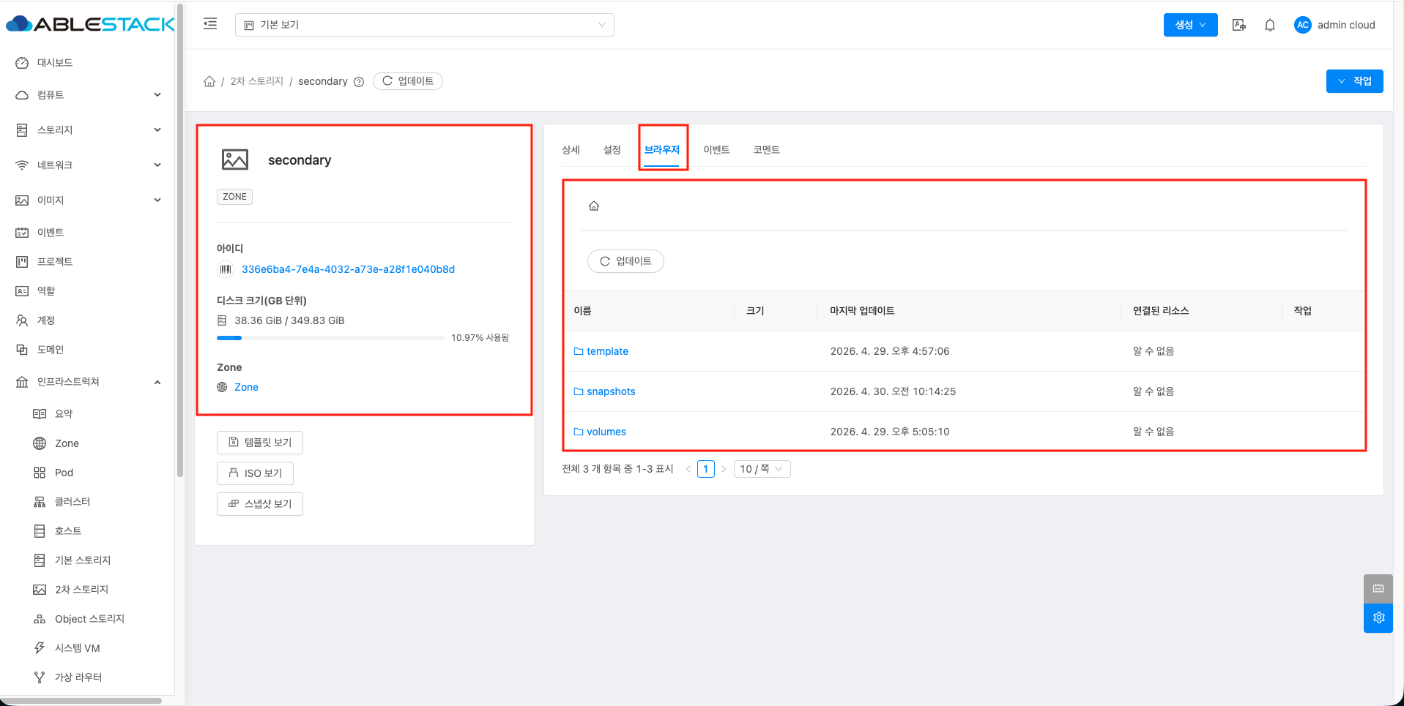Open 2차 스토리지 in sidebar

pos(81,590)
